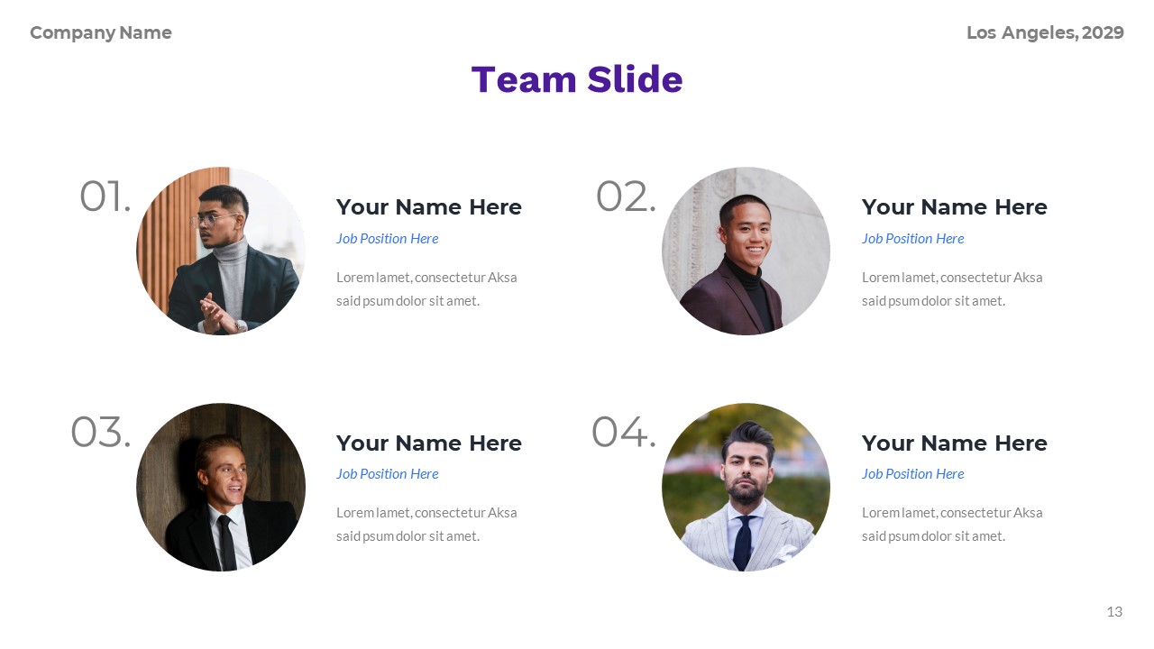Click "Your Name Here" for member 03
The width and height of the screenshot is (1154, 649).
click(428, 443)
